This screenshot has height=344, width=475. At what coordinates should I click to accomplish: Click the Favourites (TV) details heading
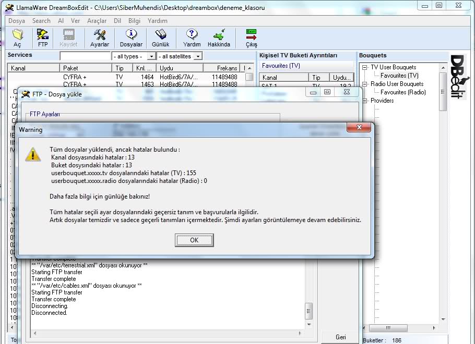tap(281, 66)
